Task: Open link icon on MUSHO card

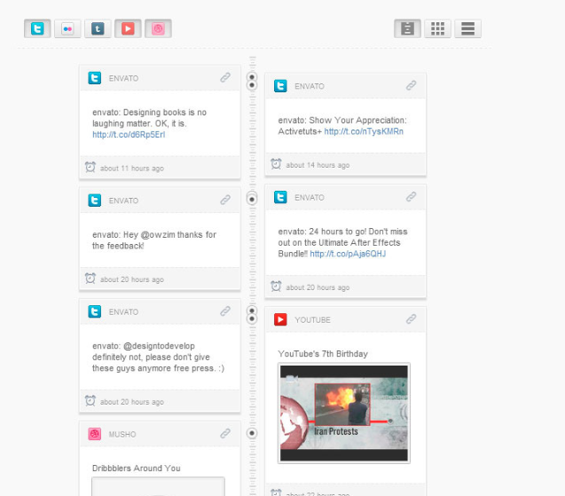Action: point(225,433)
